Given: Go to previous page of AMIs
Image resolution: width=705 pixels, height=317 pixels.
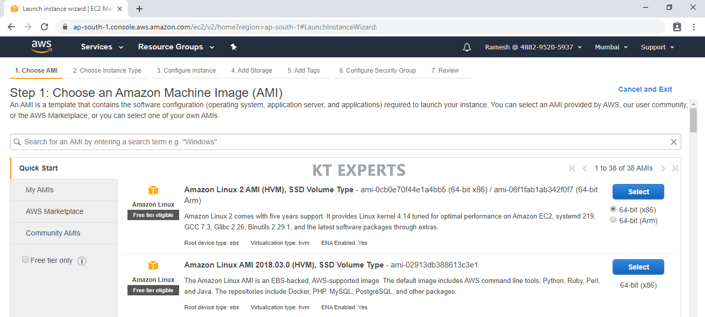Looking at the screenshot, I should click(x=585, y=168).
